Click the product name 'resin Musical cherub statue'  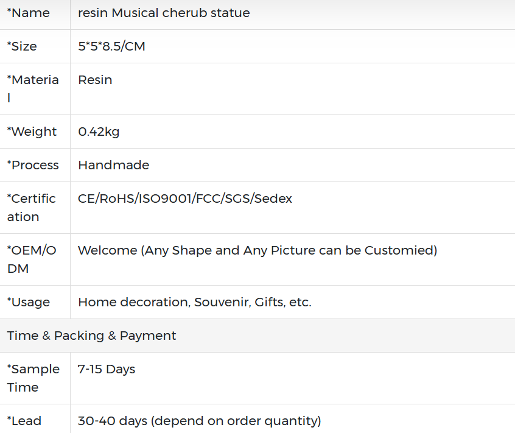point(164,13)
